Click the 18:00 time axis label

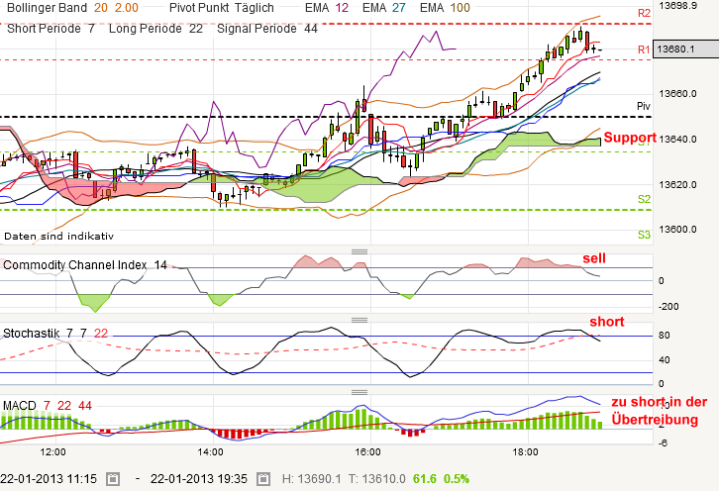tap(526, 452)
